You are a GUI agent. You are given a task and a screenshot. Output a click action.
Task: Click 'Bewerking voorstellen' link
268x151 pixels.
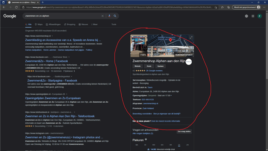tap(142, 114)
